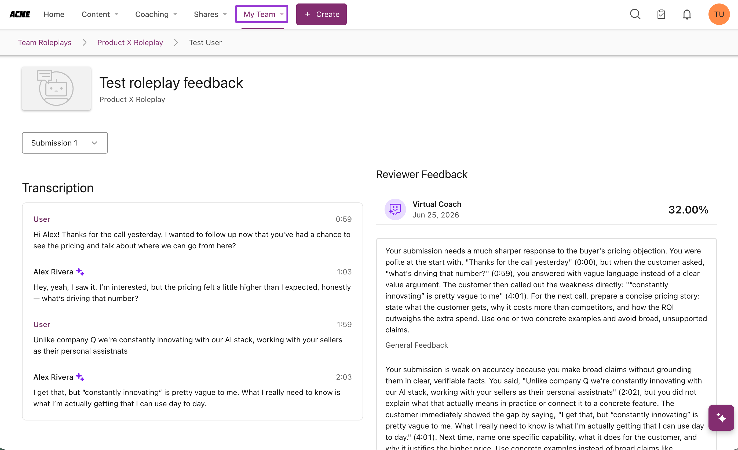Viewport: 738px width, 450px height.
Task: Click feedback paragraph starting 'Your submission needs'
Action: (546, 290)
